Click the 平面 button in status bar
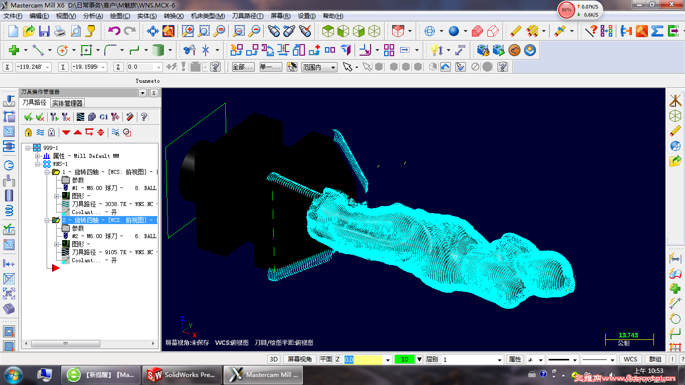The width and height of the screenshot is (685, 385). [326, 359]
